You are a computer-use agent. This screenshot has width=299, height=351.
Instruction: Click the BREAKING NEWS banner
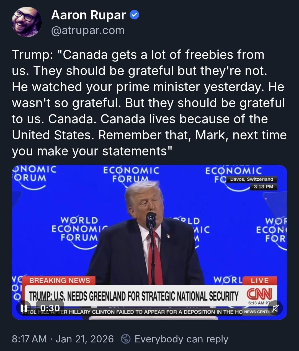pyautogui.click(x=60, y=281)
